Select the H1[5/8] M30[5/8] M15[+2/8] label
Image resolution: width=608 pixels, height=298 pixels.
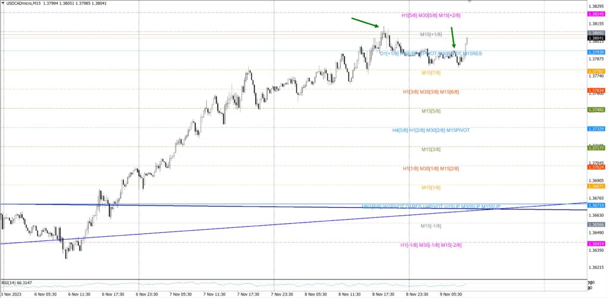[x=431, y=15]
